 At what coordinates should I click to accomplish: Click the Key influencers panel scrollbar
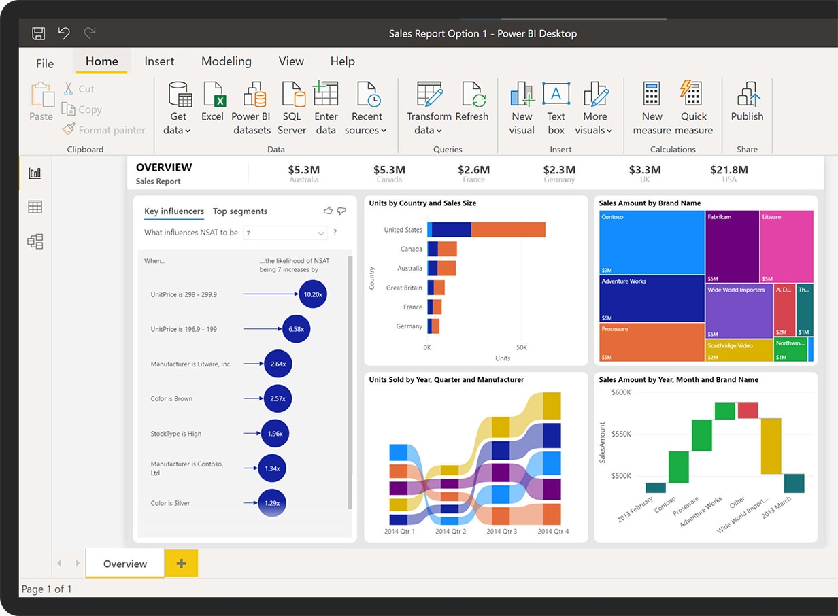[350, 382]
